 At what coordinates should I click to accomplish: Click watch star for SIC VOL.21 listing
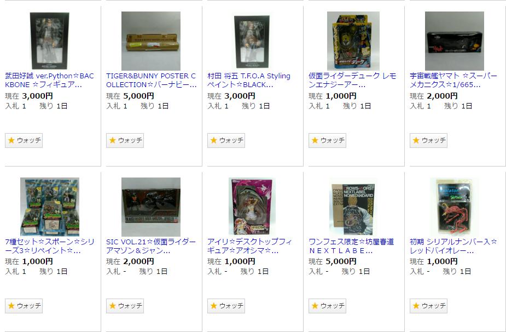pyautogui.click(x=125, y=306)
